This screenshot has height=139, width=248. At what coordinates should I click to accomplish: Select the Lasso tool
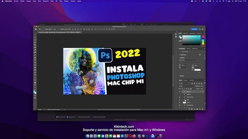35,40
